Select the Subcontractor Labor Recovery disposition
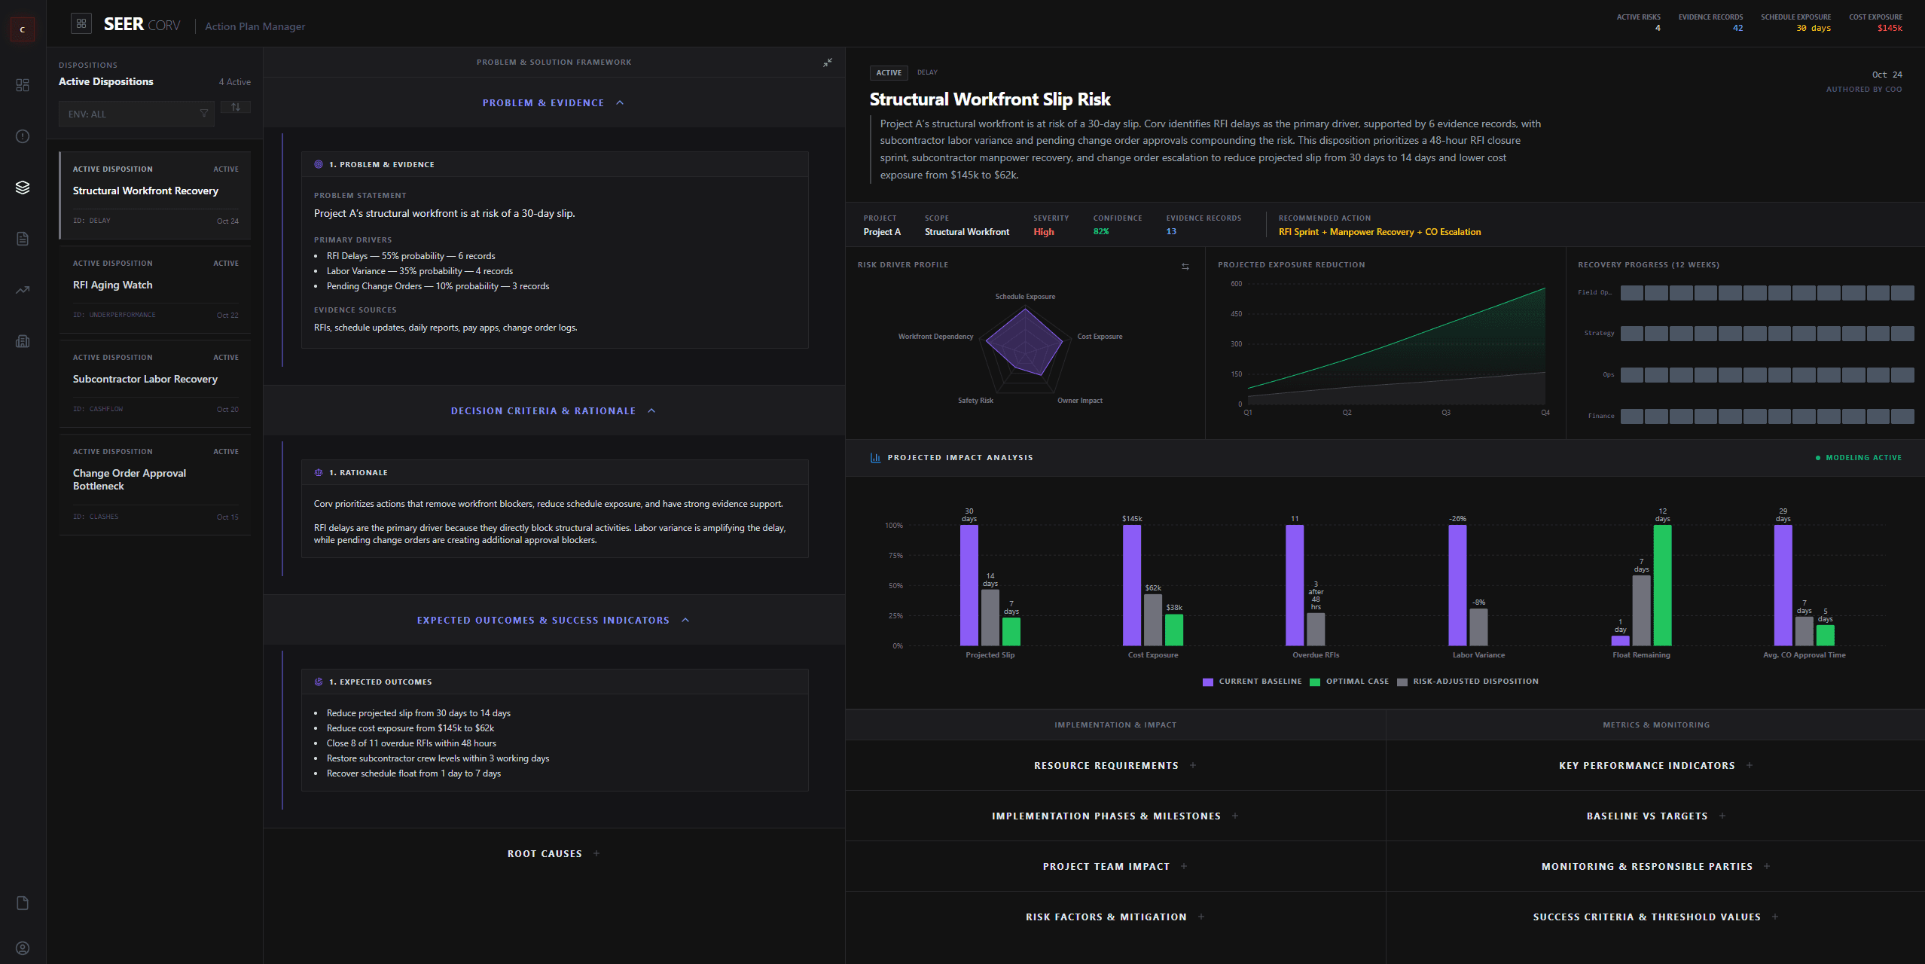Screen dimensions: 1925x964 click(154, 383)
